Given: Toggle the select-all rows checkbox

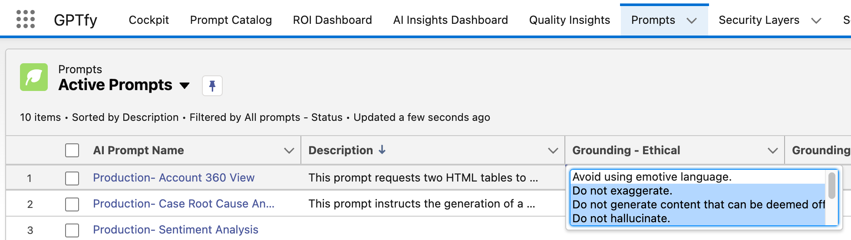Looking at the screenshot, I should [x=72, y=150].
